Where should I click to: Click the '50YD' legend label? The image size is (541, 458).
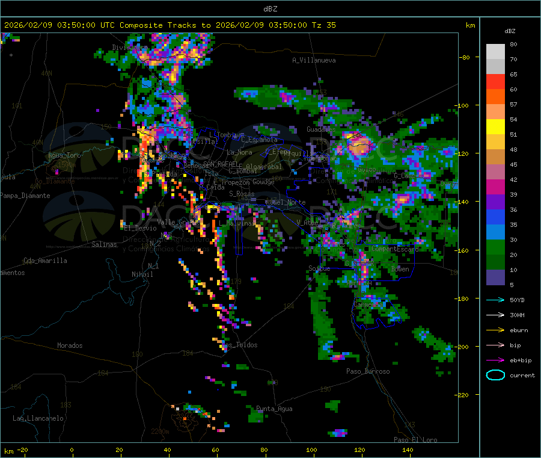coord(517,300)
